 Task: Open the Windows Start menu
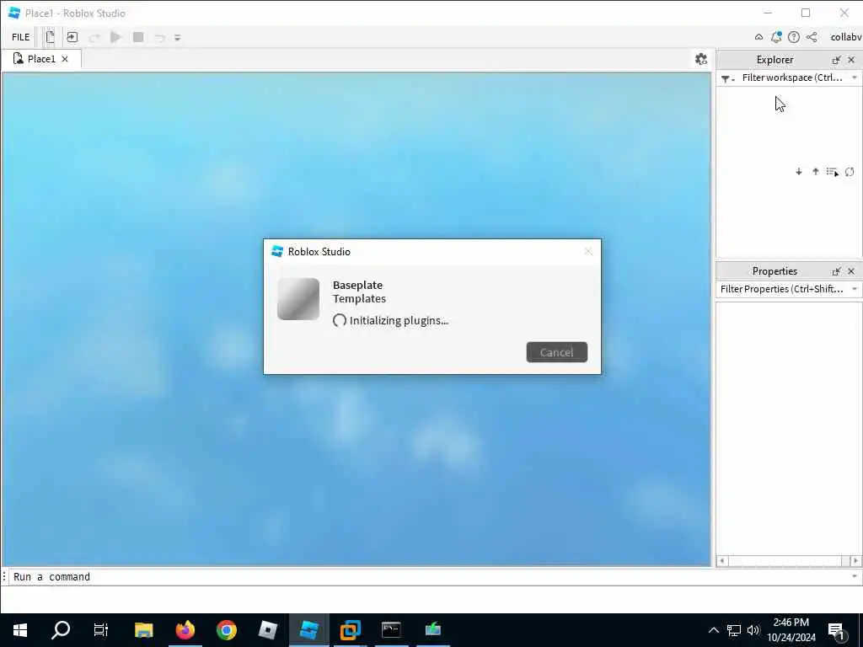point(20,630)
